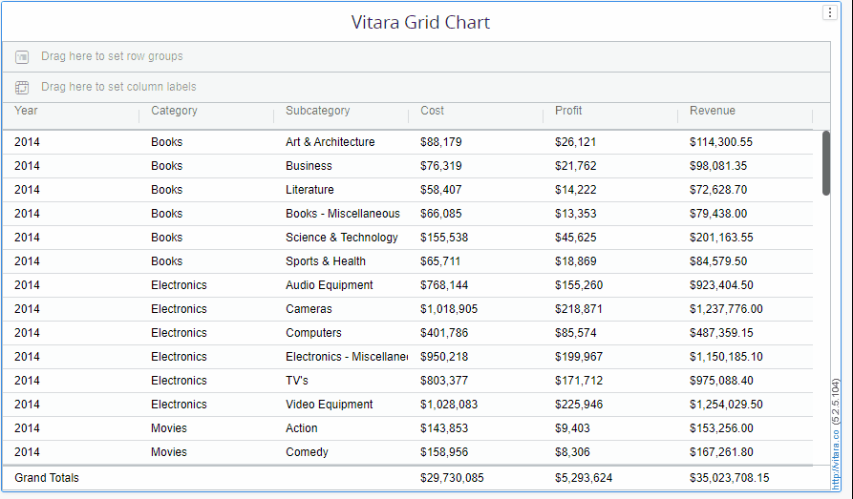Click the Cost column header
The width and height of the screenshot is (853, 499).
(432, 111)
